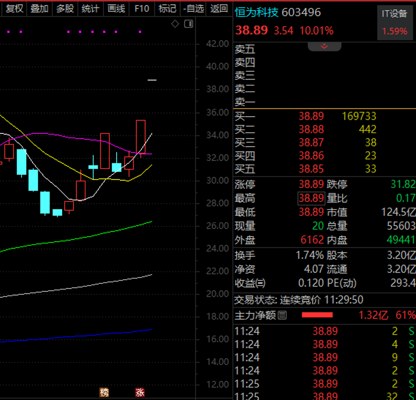Remove stock from watchlist via -自选
The image size is (416, 400).
pyautogui.click(x=193, y=9)
